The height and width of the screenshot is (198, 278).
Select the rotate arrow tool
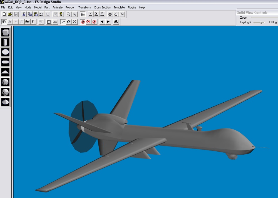coord(69,22)
